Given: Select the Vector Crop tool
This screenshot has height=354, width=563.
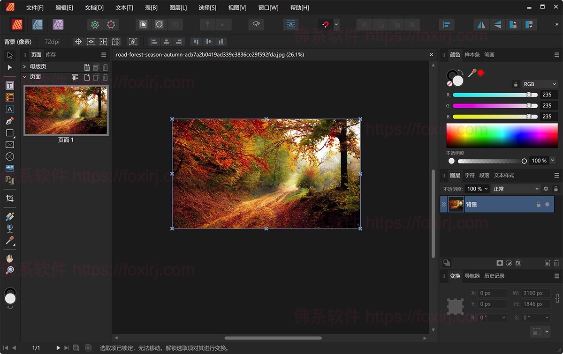Looking at the screenshot, I should [9, 198].
